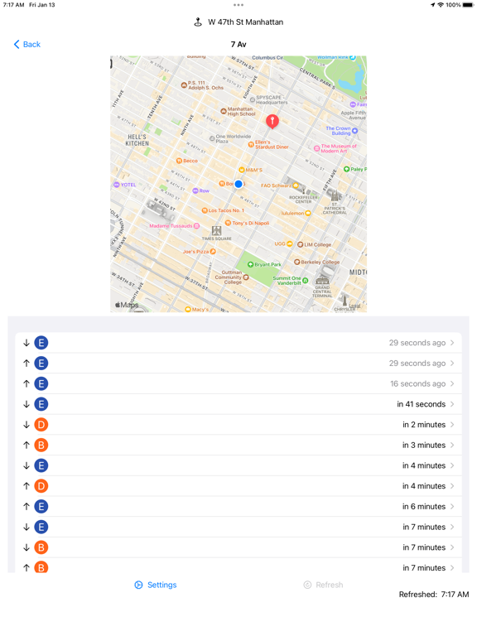Open details chevron for 16 seconds ago row
Image resolution: width=477 pixels, height=636 pixels.
[x=452, y=383]
